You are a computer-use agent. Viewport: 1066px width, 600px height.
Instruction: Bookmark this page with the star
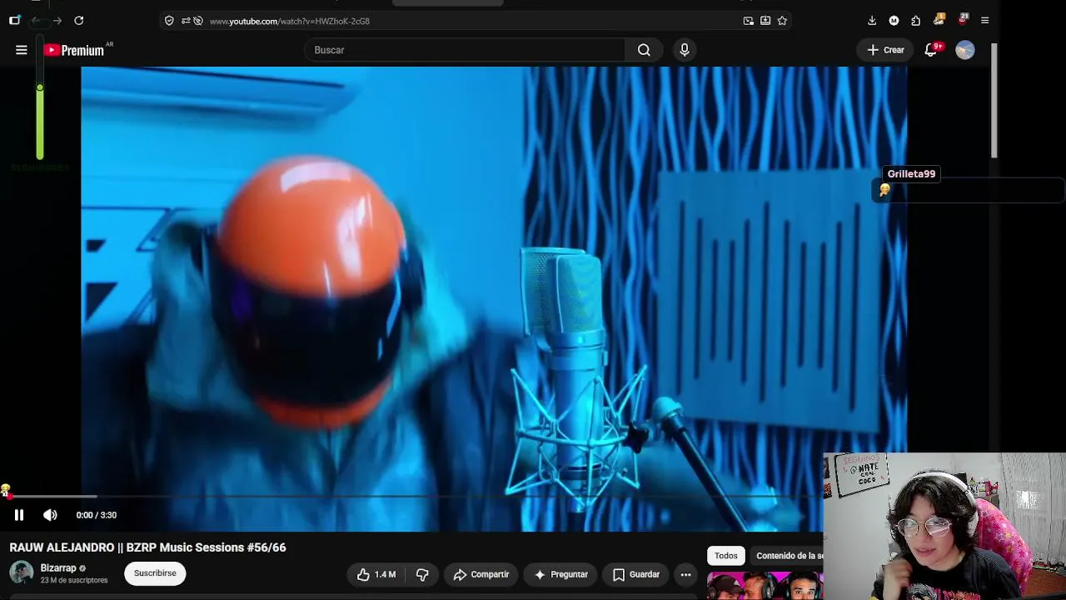pyautogui.click(x=782, y=21)
